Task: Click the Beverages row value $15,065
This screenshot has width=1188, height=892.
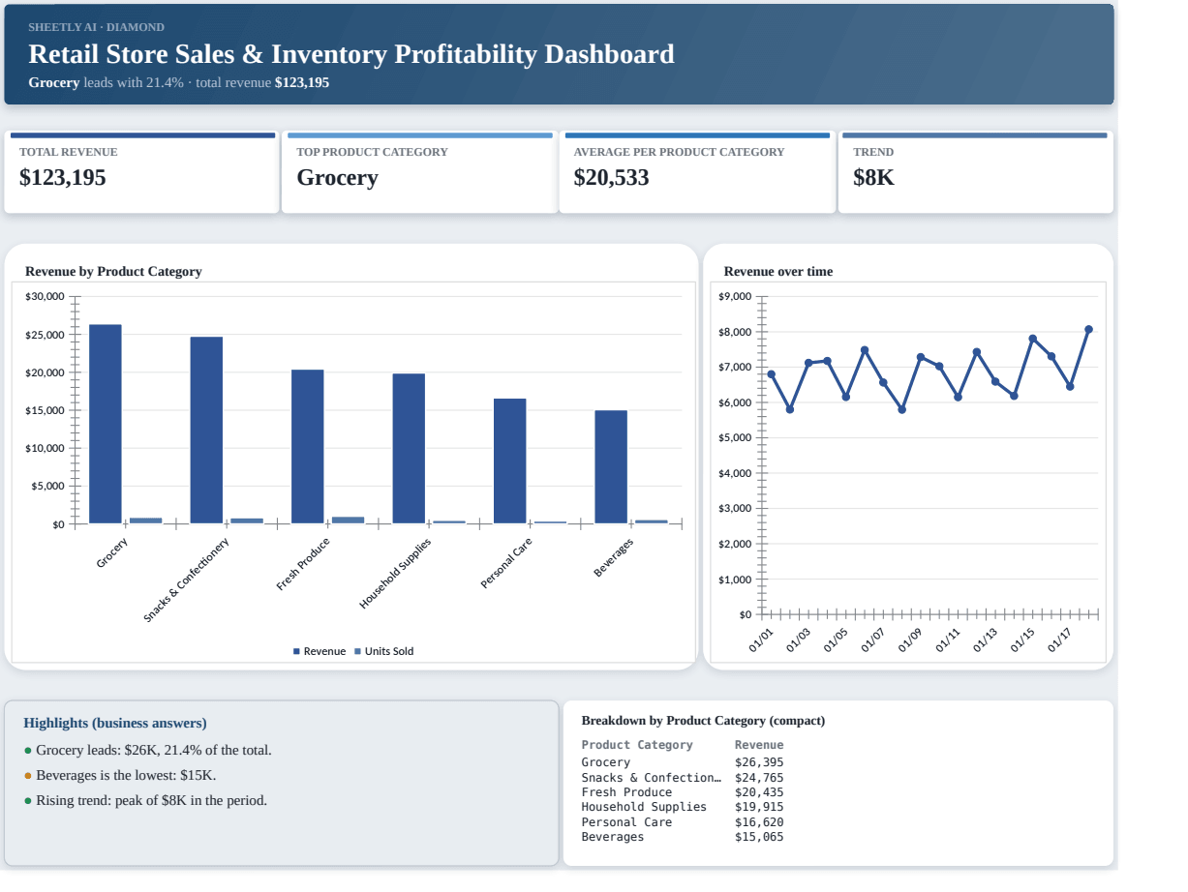Action: point(759,837)
